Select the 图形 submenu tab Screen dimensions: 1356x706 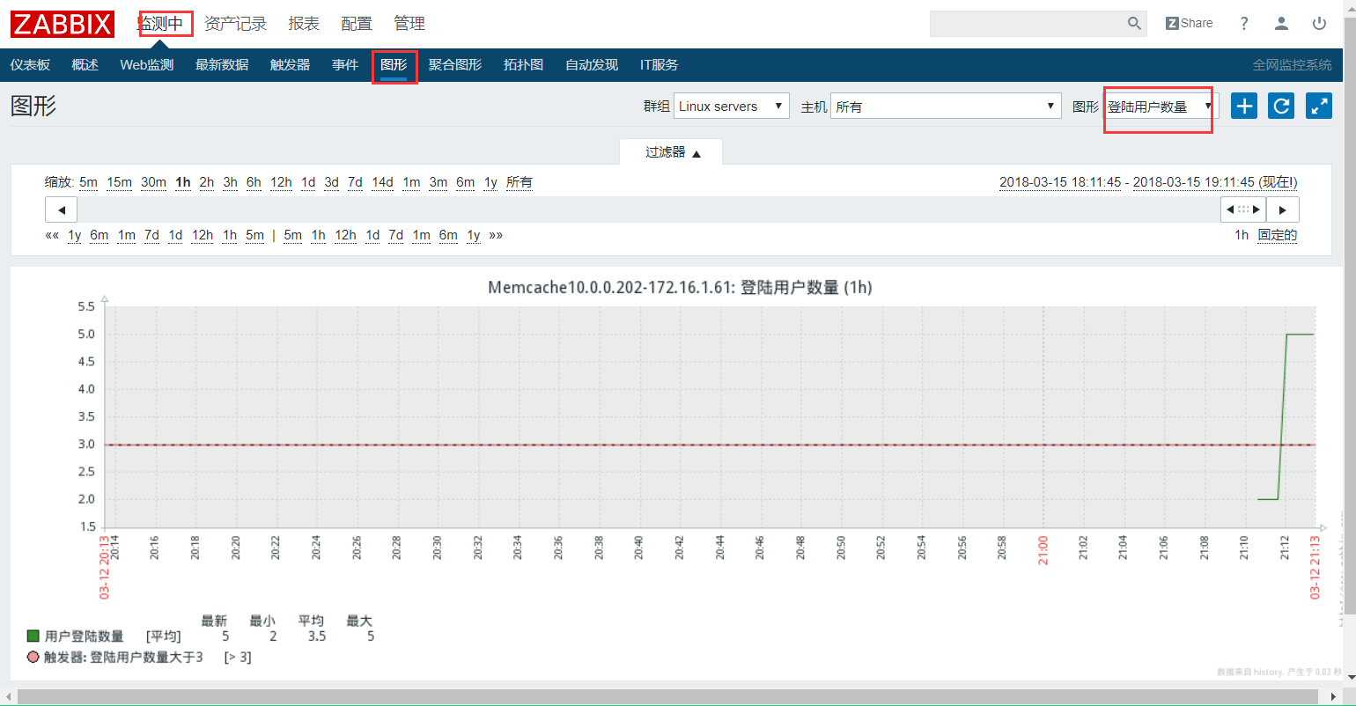pyautogui.click(x=394, y=65)
